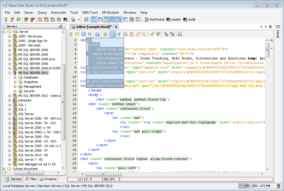Connect to Northwind database shortcut
284x191 pixels.
(x=154, y=19)
